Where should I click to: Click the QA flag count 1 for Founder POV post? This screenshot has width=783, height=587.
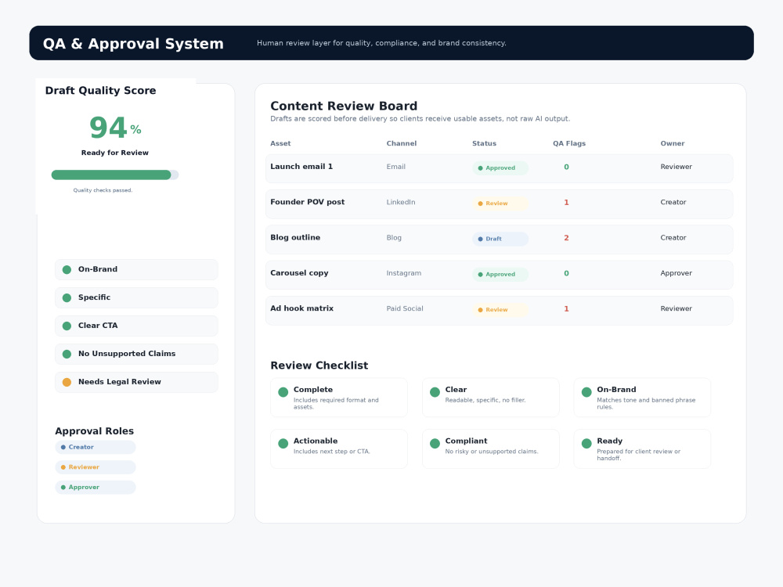(x=566, y=203)
